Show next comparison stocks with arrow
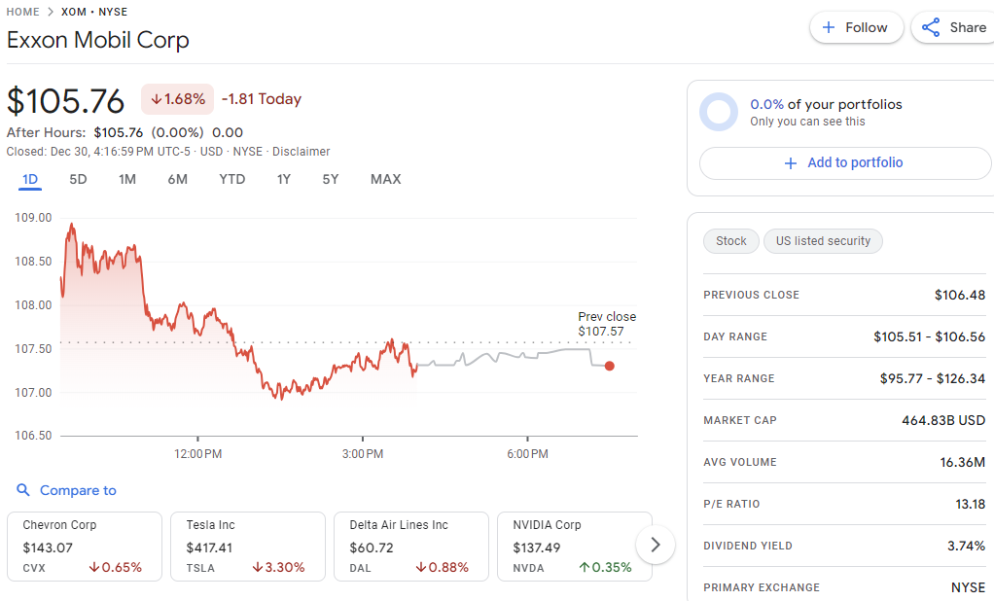This screenshot has width=994, height=601. pos(656,545)
